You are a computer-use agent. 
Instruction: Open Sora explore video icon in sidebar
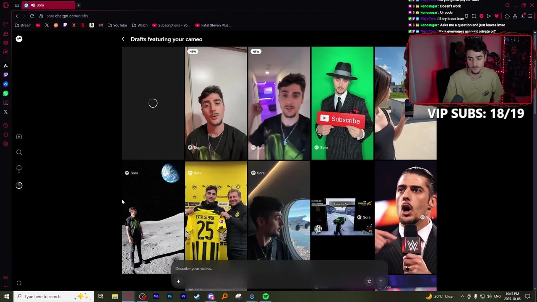tap(19, 137)
